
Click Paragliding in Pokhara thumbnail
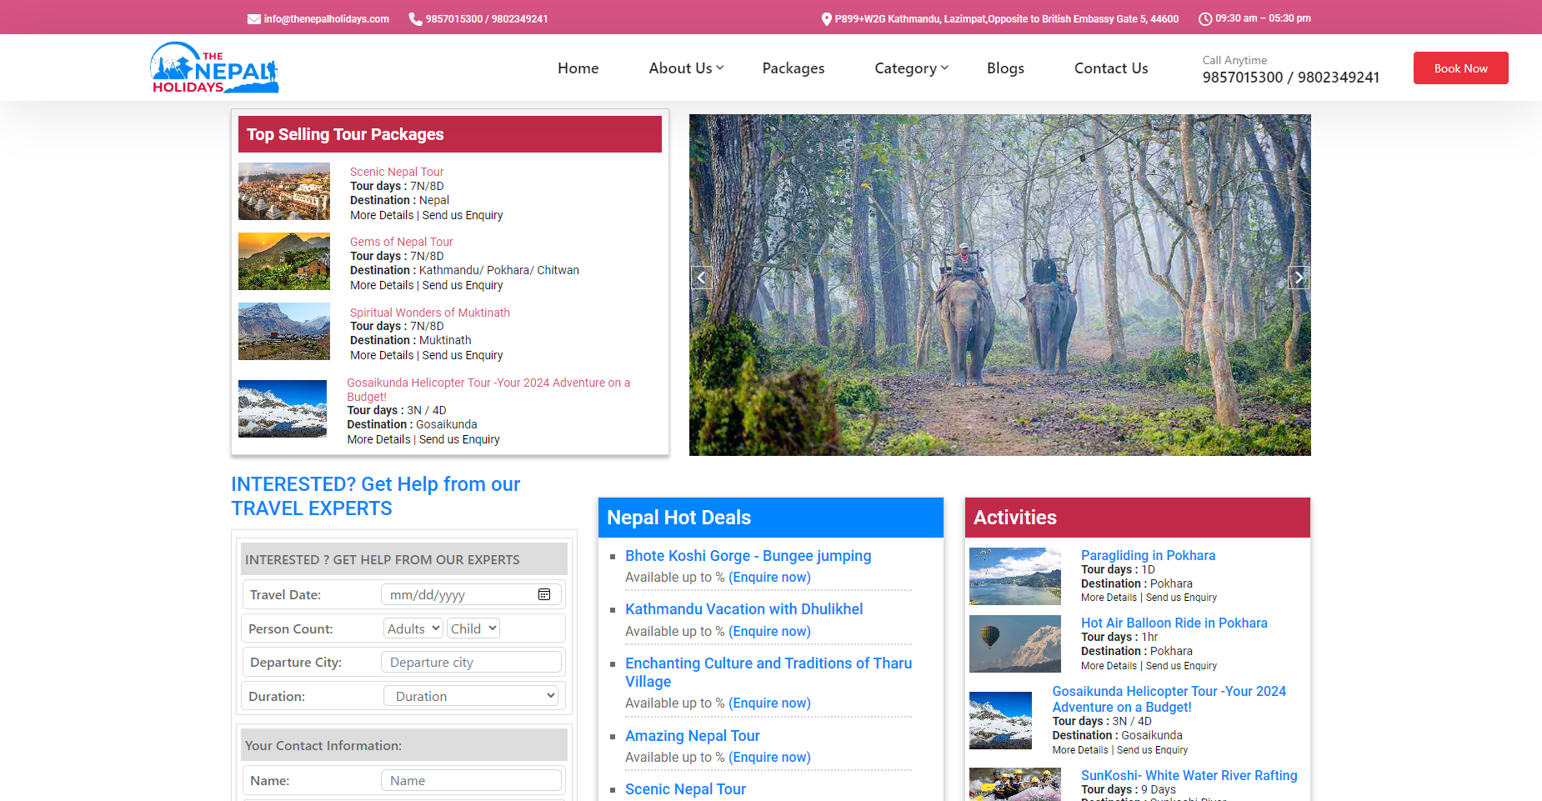point(1015,576)
